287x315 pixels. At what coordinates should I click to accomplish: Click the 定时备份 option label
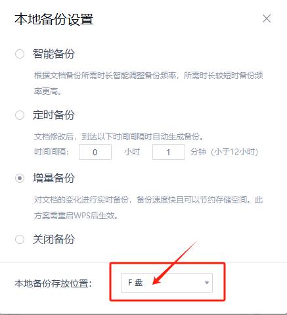click(x=54, y=115)
